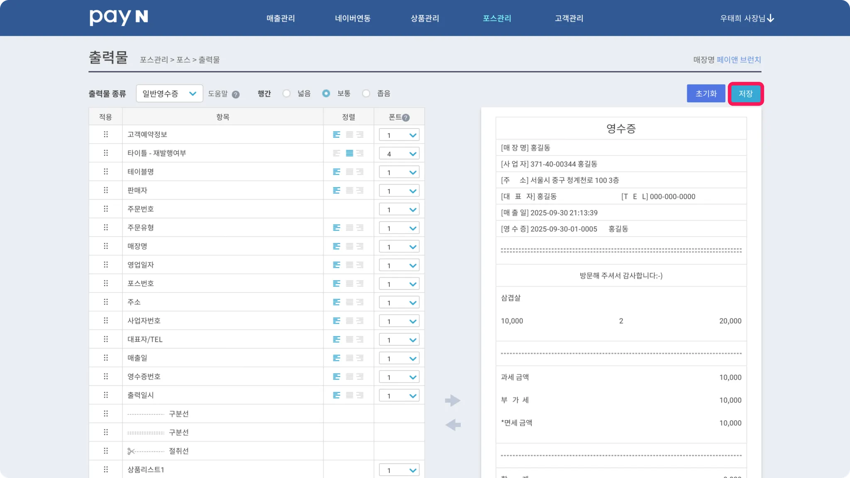Click drag handle icon for 판매자 row

point(106,190)
